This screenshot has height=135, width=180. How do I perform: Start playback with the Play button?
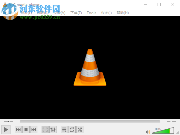tap(6, 130)
